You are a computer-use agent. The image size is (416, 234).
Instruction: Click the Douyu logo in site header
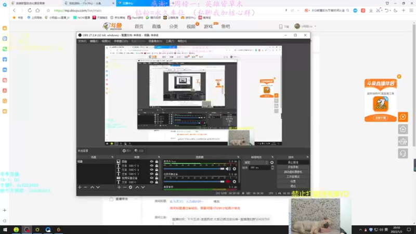click(112, 27)
